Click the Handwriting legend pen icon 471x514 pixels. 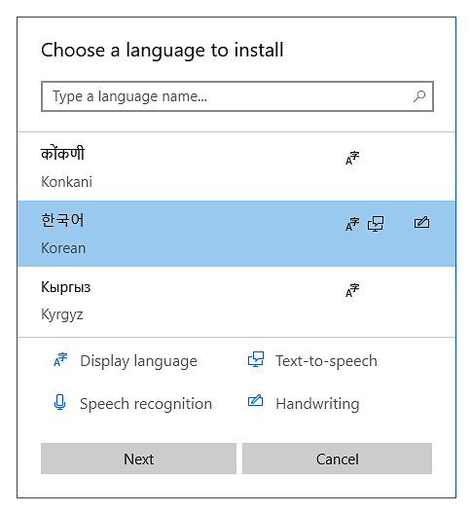[255, 400]
